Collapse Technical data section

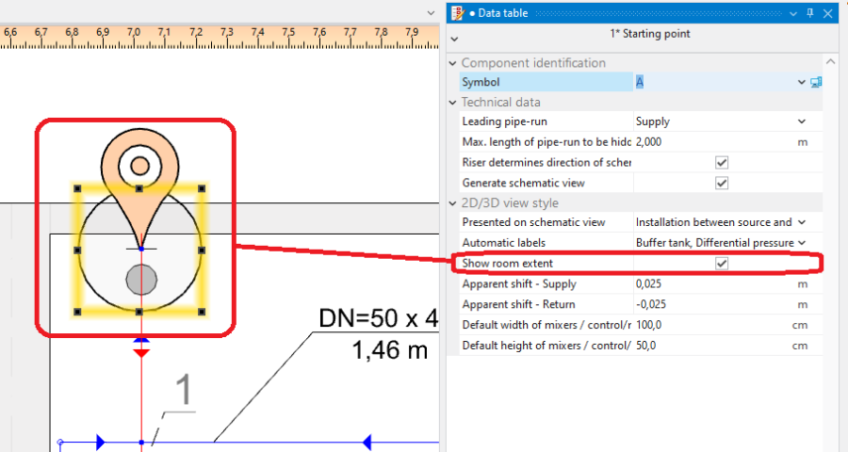pyautogui.click(x=452, y=103)
